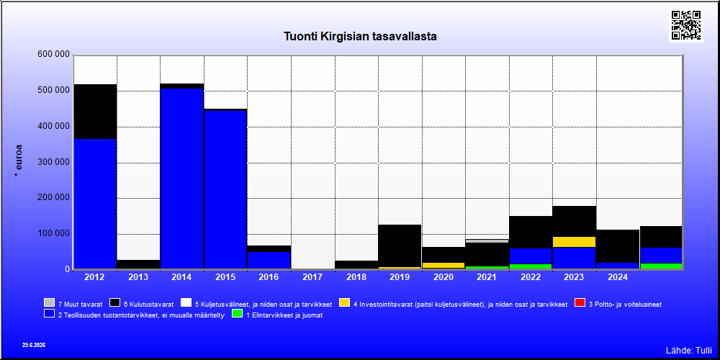
Task: Click the black segment of the 2022 bar
Action: 531,233
